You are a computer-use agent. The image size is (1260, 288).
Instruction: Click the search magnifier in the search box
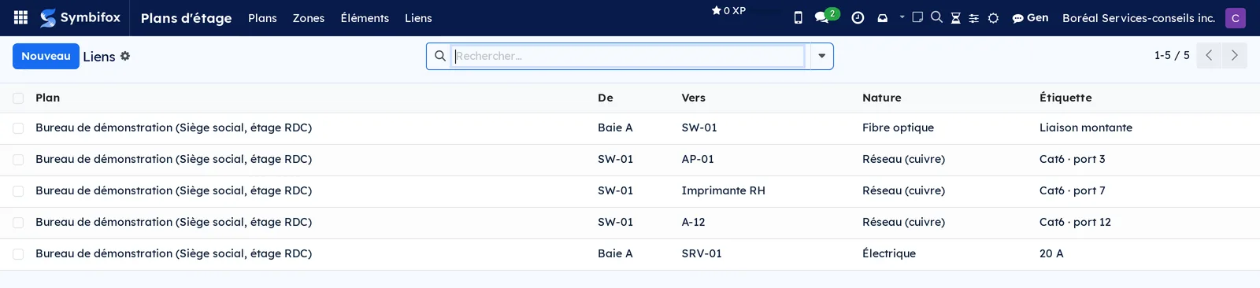tap(440, 56)
